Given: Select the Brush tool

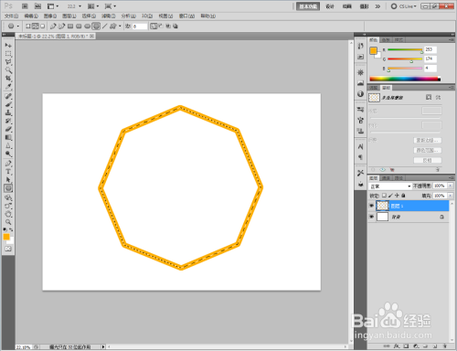Looking at the screenshot, I should [8, 104].
